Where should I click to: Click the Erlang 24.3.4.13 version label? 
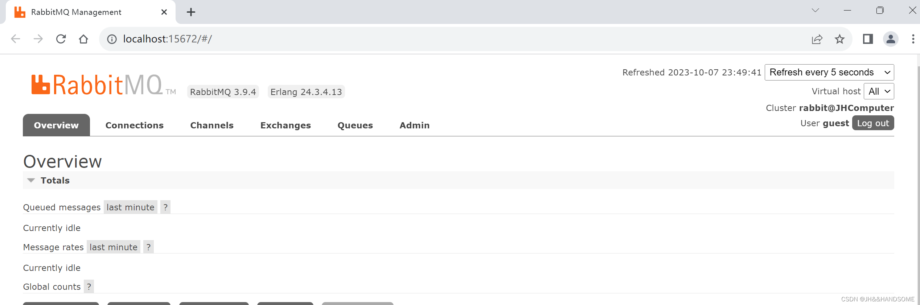click(306, 92)
